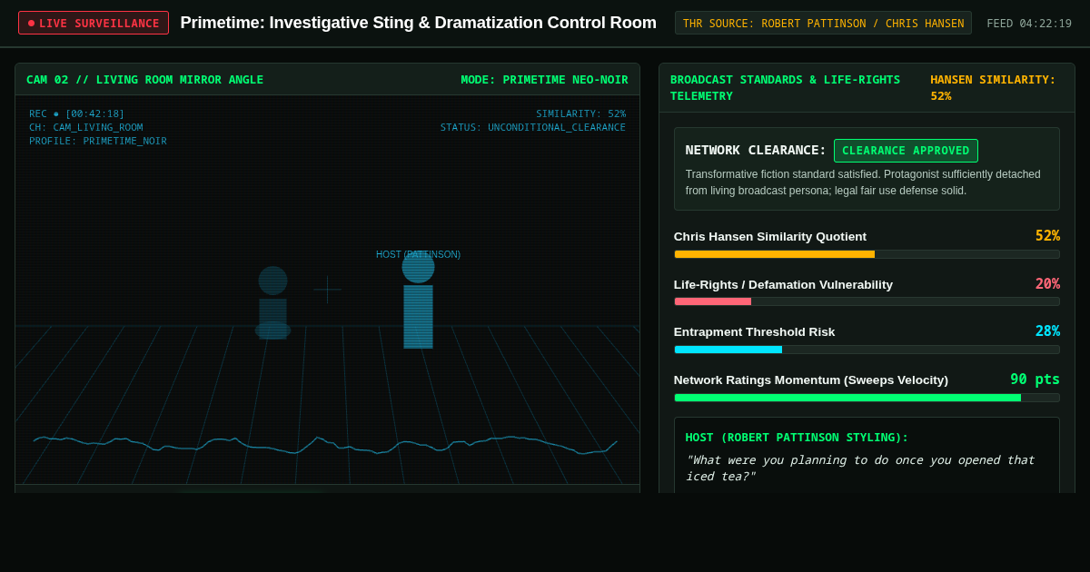Click the Network Ratings Momentum bar

click(867, 398)
